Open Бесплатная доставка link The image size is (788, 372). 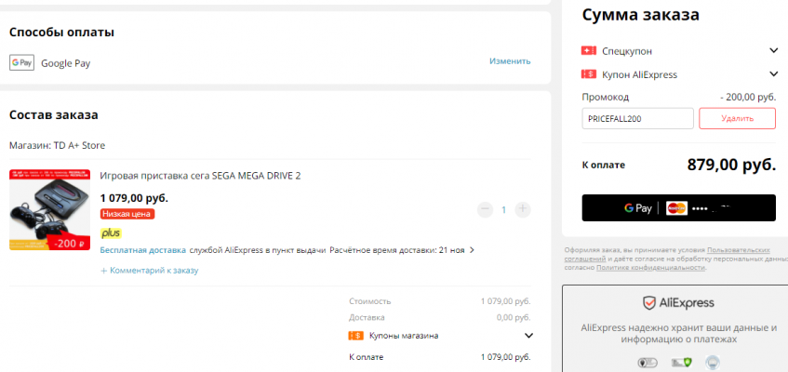pos(143,250)
